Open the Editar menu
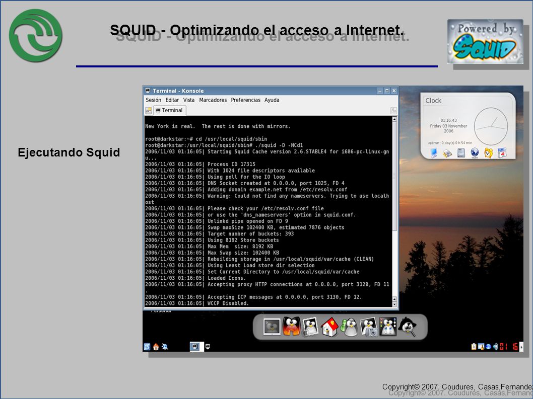The width and height of the screenshot is (533, 399). [172, 100]
